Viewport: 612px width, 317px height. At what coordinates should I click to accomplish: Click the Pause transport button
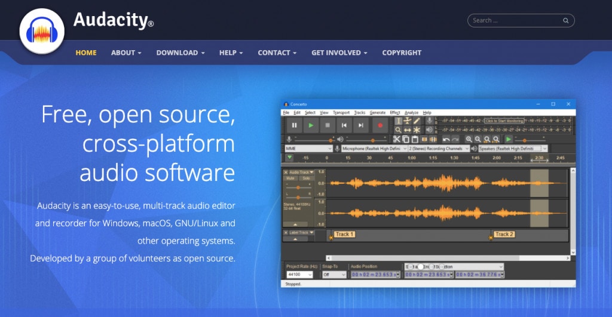point(294,125)
